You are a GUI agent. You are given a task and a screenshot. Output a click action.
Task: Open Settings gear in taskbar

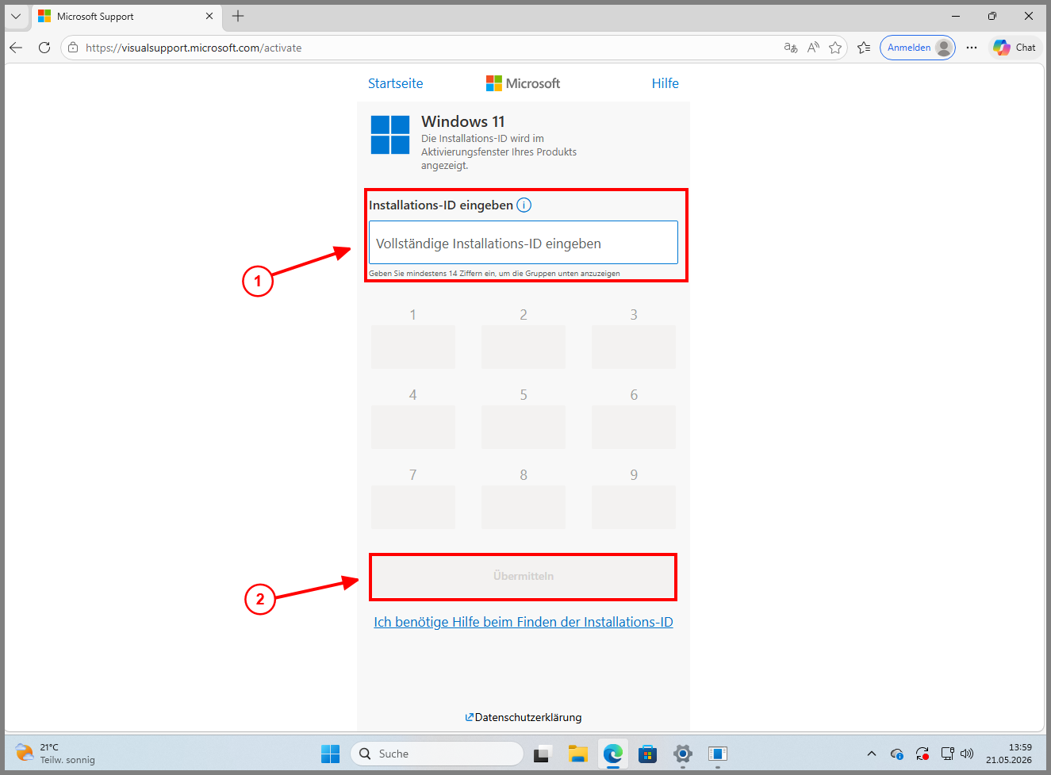683,754
